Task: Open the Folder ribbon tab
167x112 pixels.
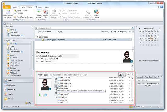Action: [x=38, y=7]
